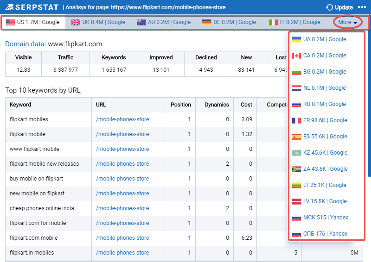The image size is (371, 262).
Task: Open URL link for www flipkart mobile
Action: tap(122, 149)
